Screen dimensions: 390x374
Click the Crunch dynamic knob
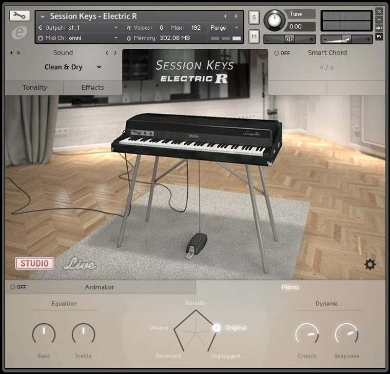coord(307,334)
